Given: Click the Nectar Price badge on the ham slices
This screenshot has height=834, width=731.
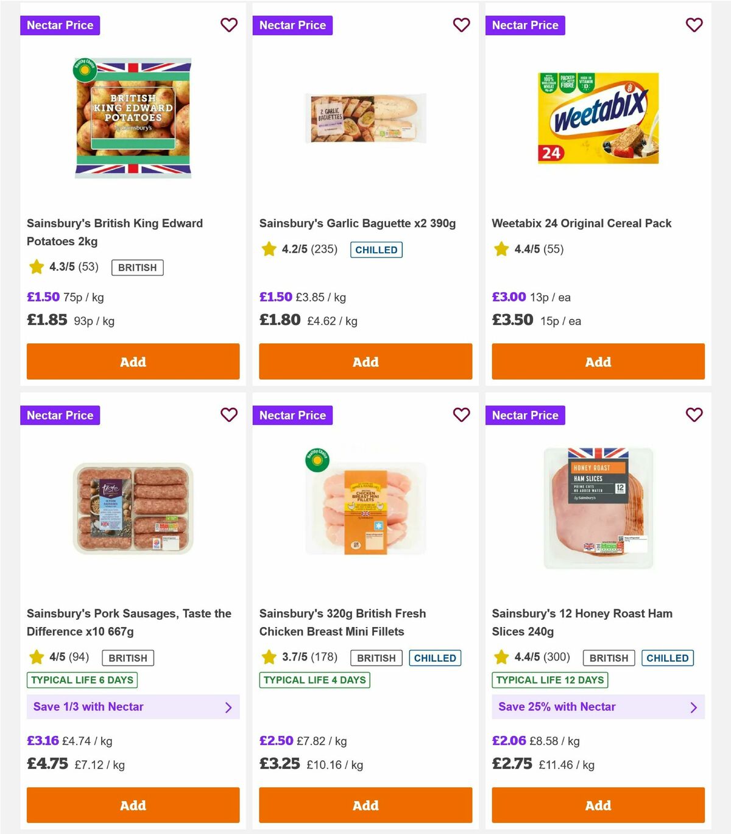Looking at the screenshot, I should (525, 415).
